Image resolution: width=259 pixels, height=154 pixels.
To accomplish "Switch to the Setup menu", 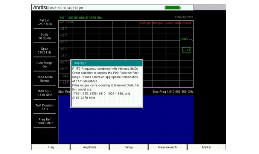I will pos(128,148).
